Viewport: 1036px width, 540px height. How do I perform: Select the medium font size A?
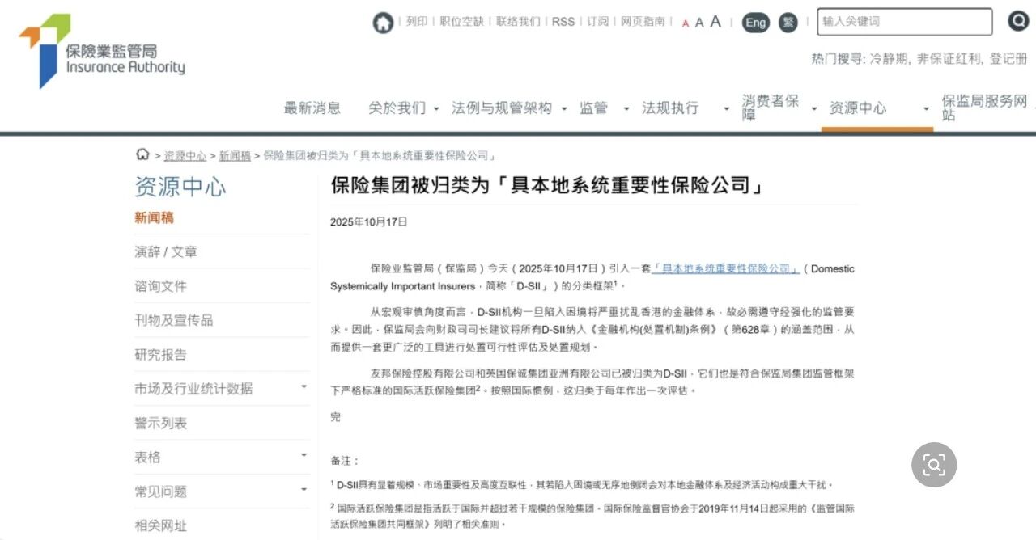[x=699, y=23]
